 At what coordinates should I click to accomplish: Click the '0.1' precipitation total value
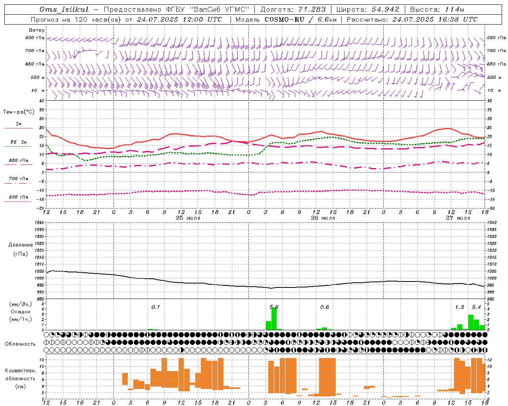[x=156, y=307]
